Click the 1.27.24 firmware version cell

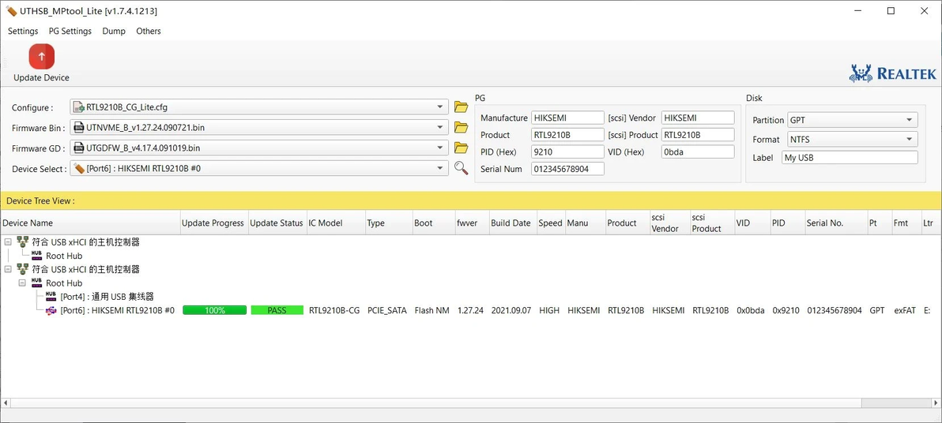click(x=470, y=310)
